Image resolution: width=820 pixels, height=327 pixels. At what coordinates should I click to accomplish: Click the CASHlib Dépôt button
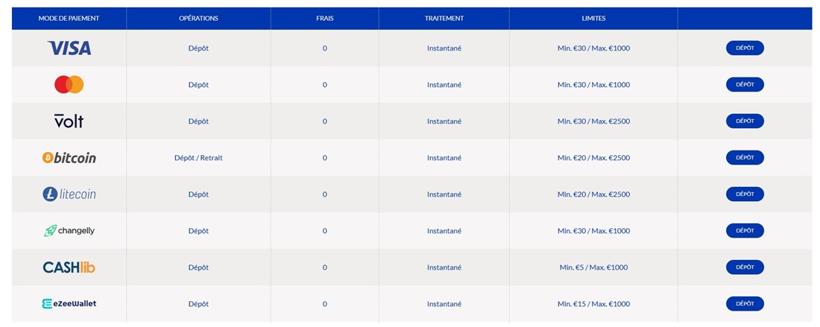pos(745,267)
